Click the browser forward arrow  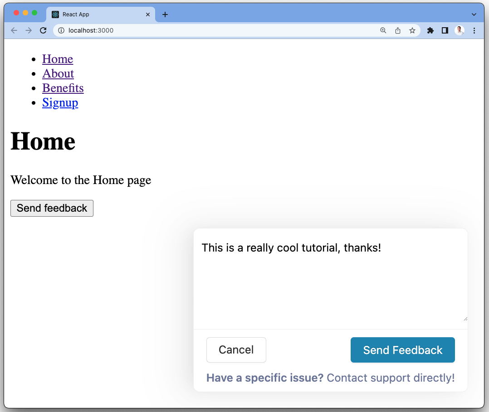click(x=29, y=30)
